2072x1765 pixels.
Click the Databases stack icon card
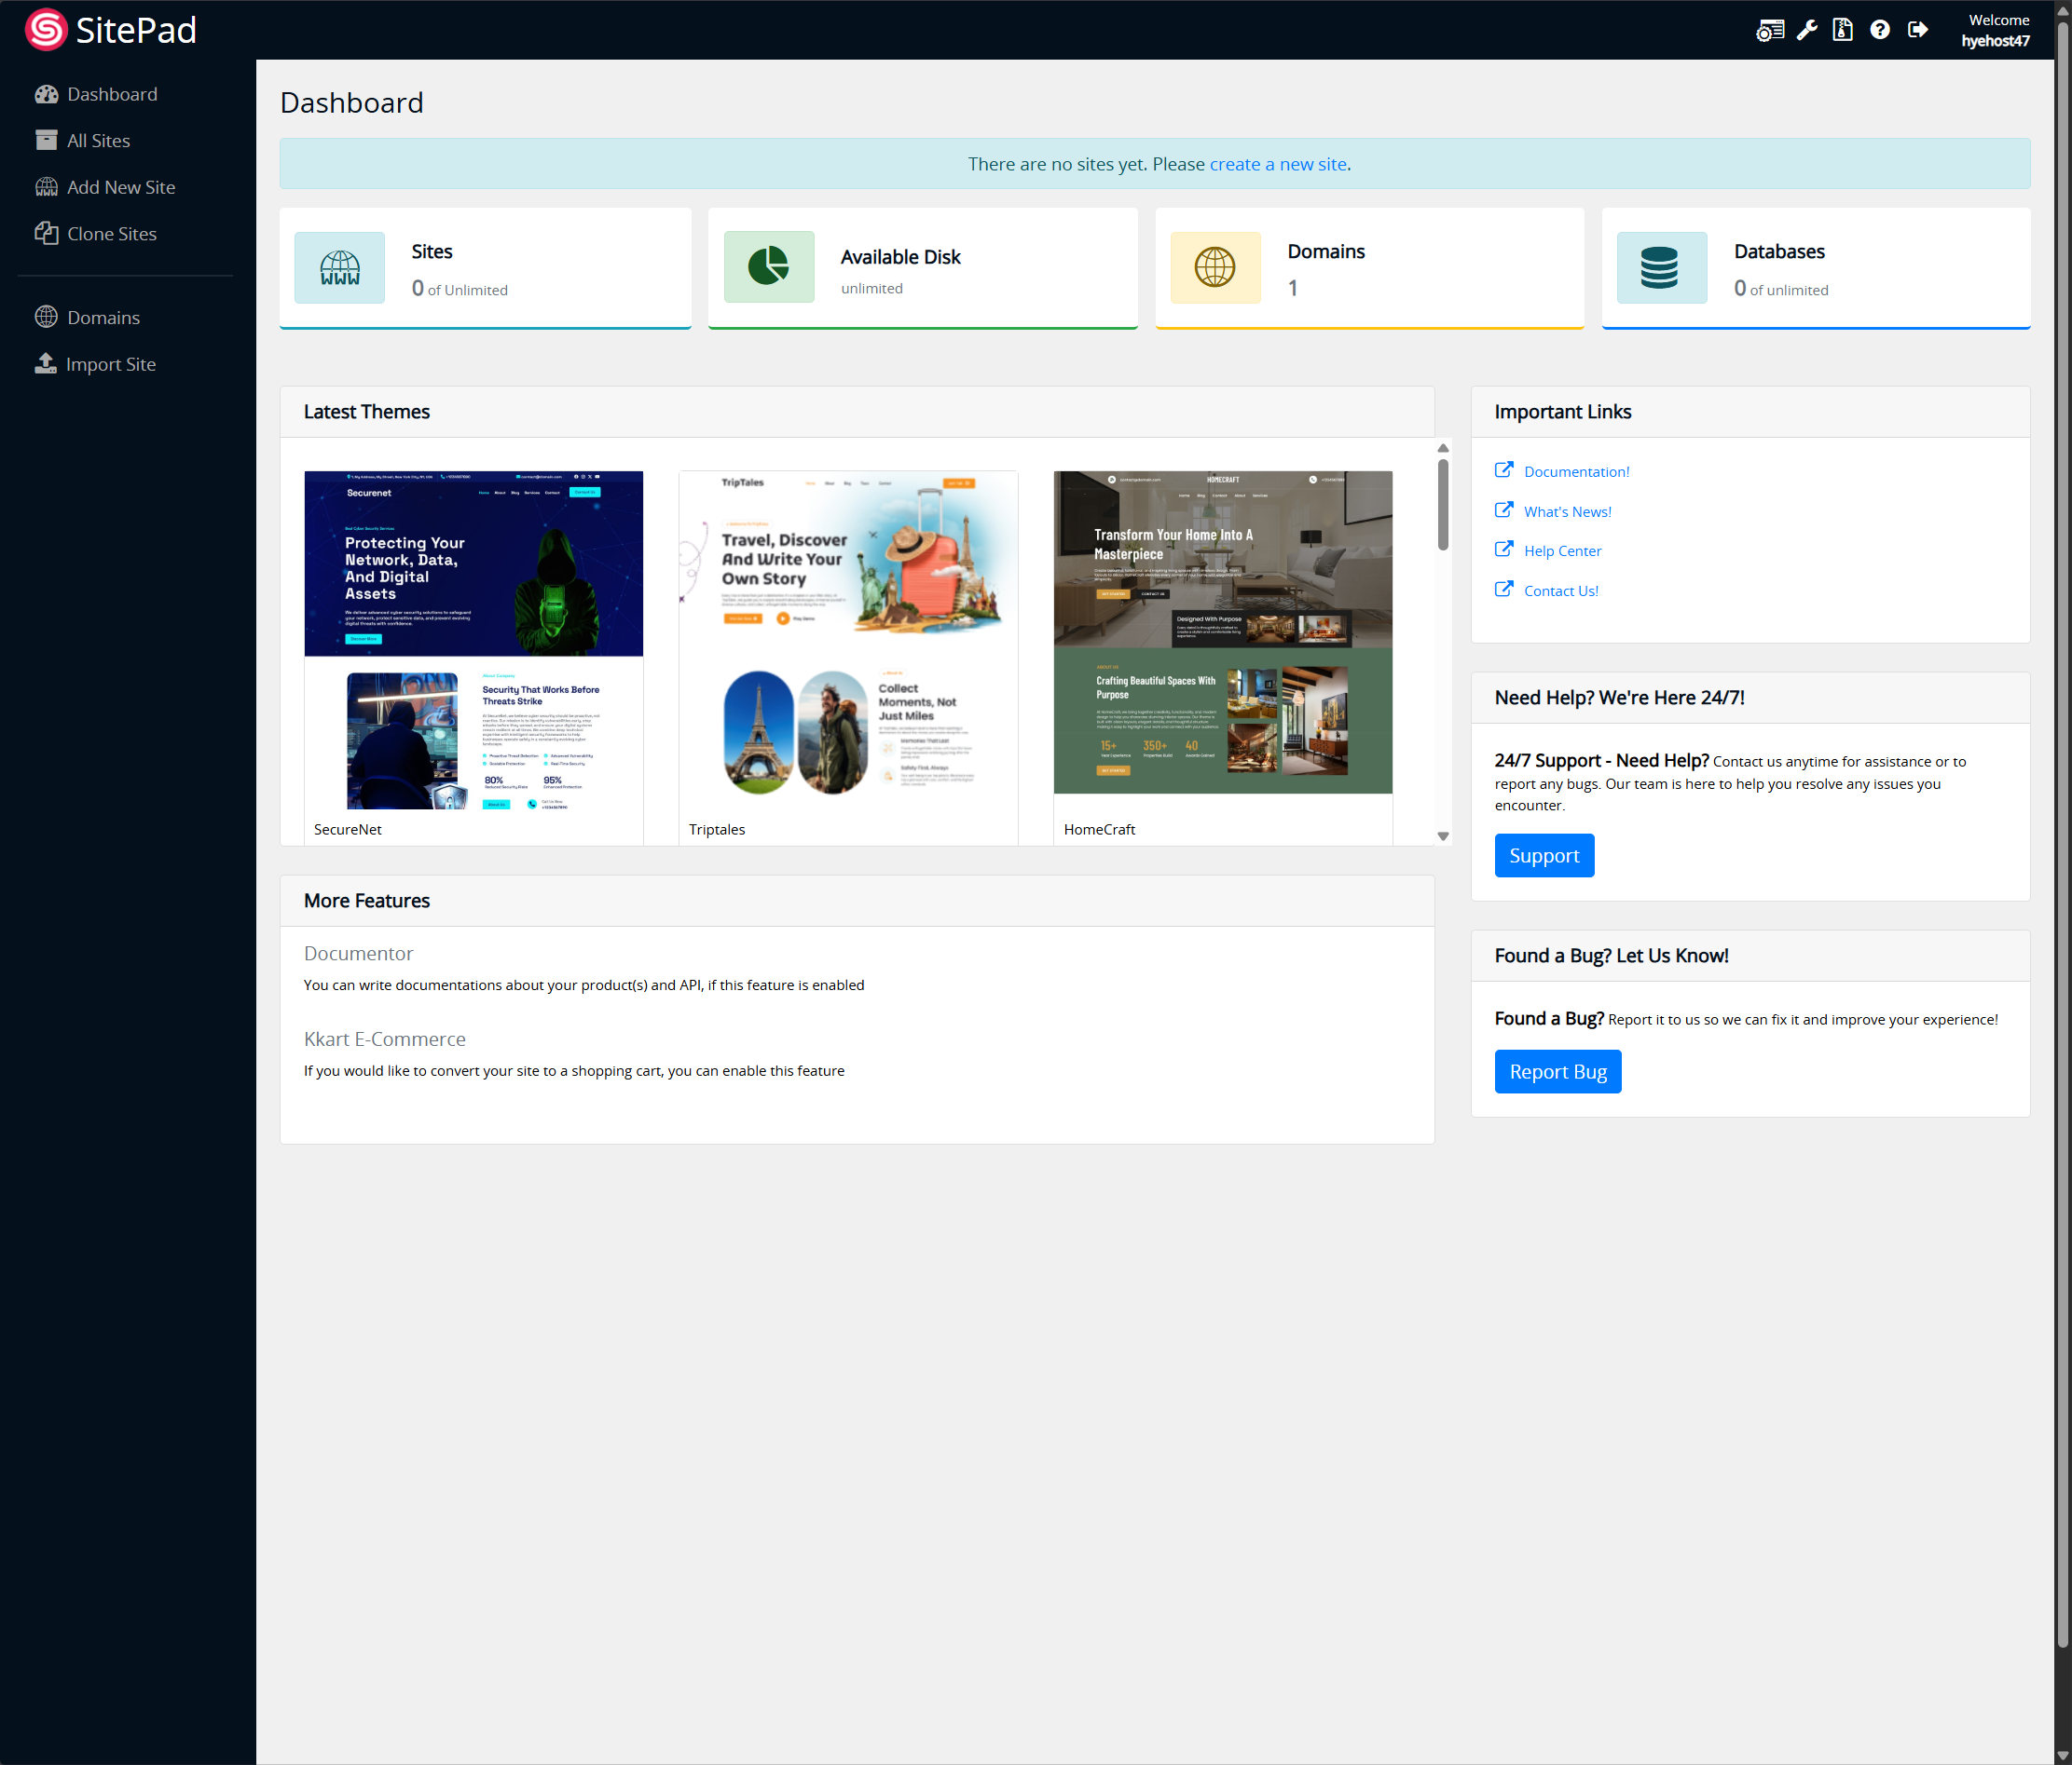click(1661, 267)
